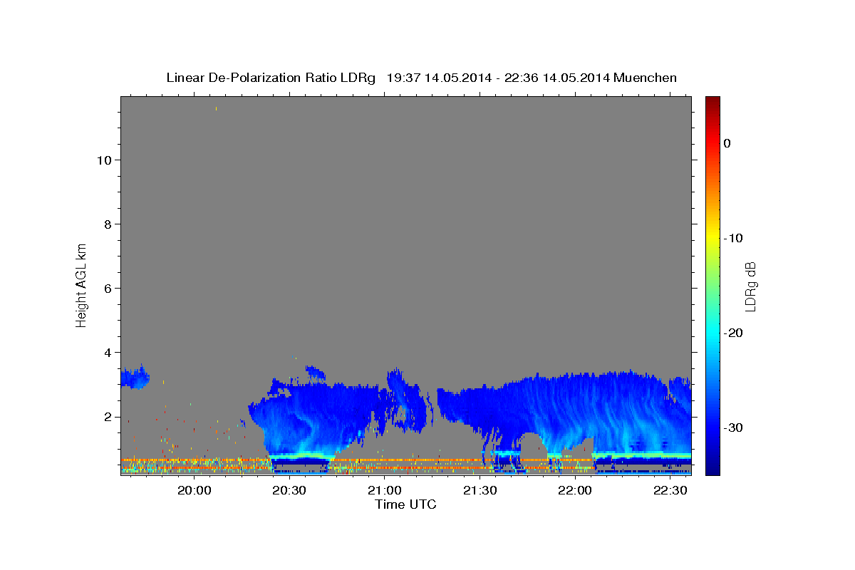The image size is (855, 570).
Task: Click the plot title text
Action: pos(421,78)
